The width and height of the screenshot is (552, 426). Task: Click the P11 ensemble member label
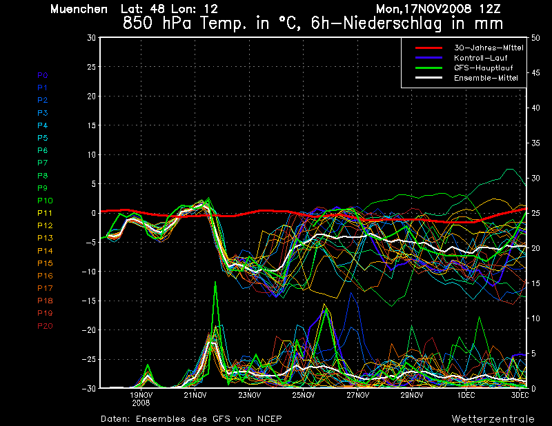click(x=45, y=213)
